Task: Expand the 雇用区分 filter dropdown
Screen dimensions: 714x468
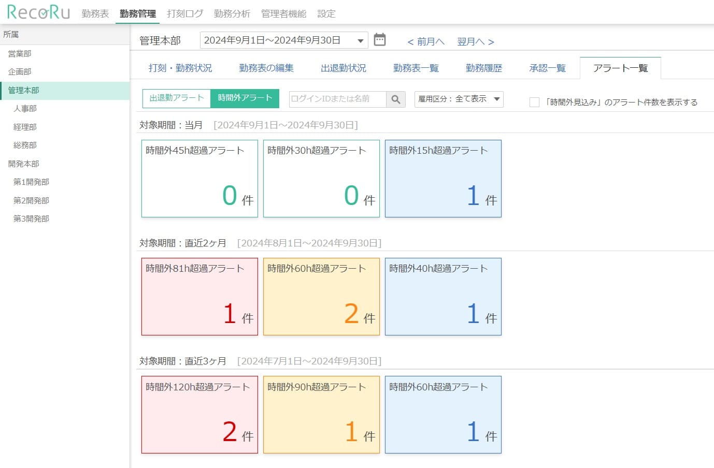Action: tap(459, 99)
